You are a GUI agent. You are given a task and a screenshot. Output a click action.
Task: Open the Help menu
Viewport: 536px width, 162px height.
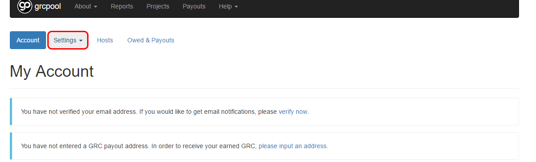coord(228,7)
